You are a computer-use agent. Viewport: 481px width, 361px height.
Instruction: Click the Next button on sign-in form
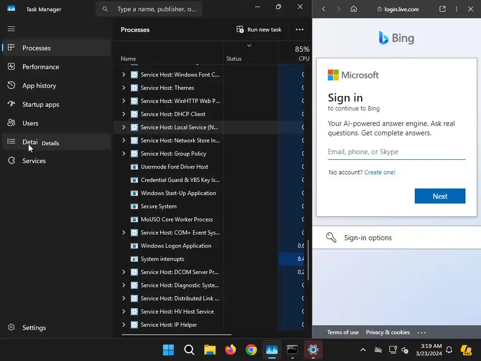click(x=440, y=196)
